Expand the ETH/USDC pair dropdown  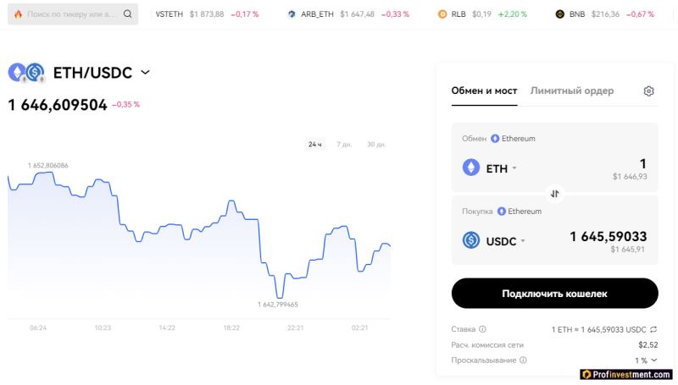(145, 72)
